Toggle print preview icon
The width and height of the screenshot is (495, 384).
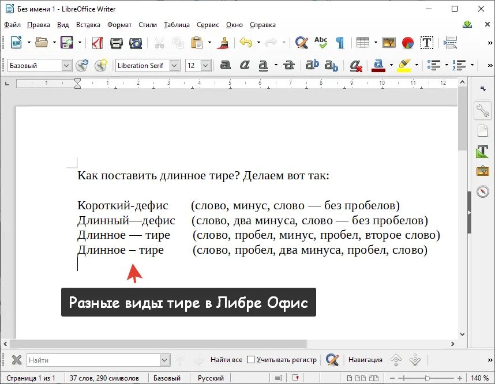(136, 43)
